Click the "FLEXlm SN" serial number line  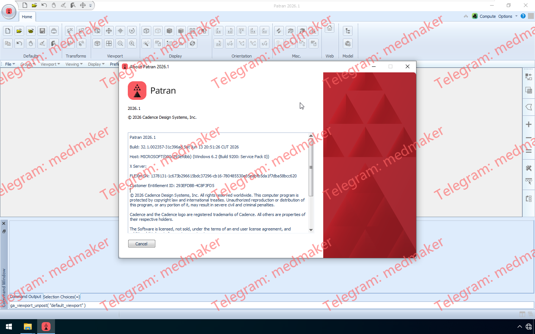213,176
